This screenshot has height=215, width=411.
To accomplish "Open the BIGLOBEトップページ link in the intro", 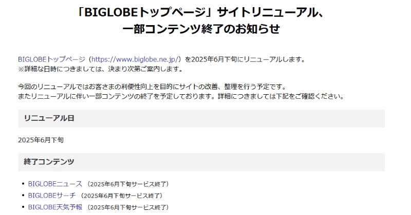I will coord(52,59).
